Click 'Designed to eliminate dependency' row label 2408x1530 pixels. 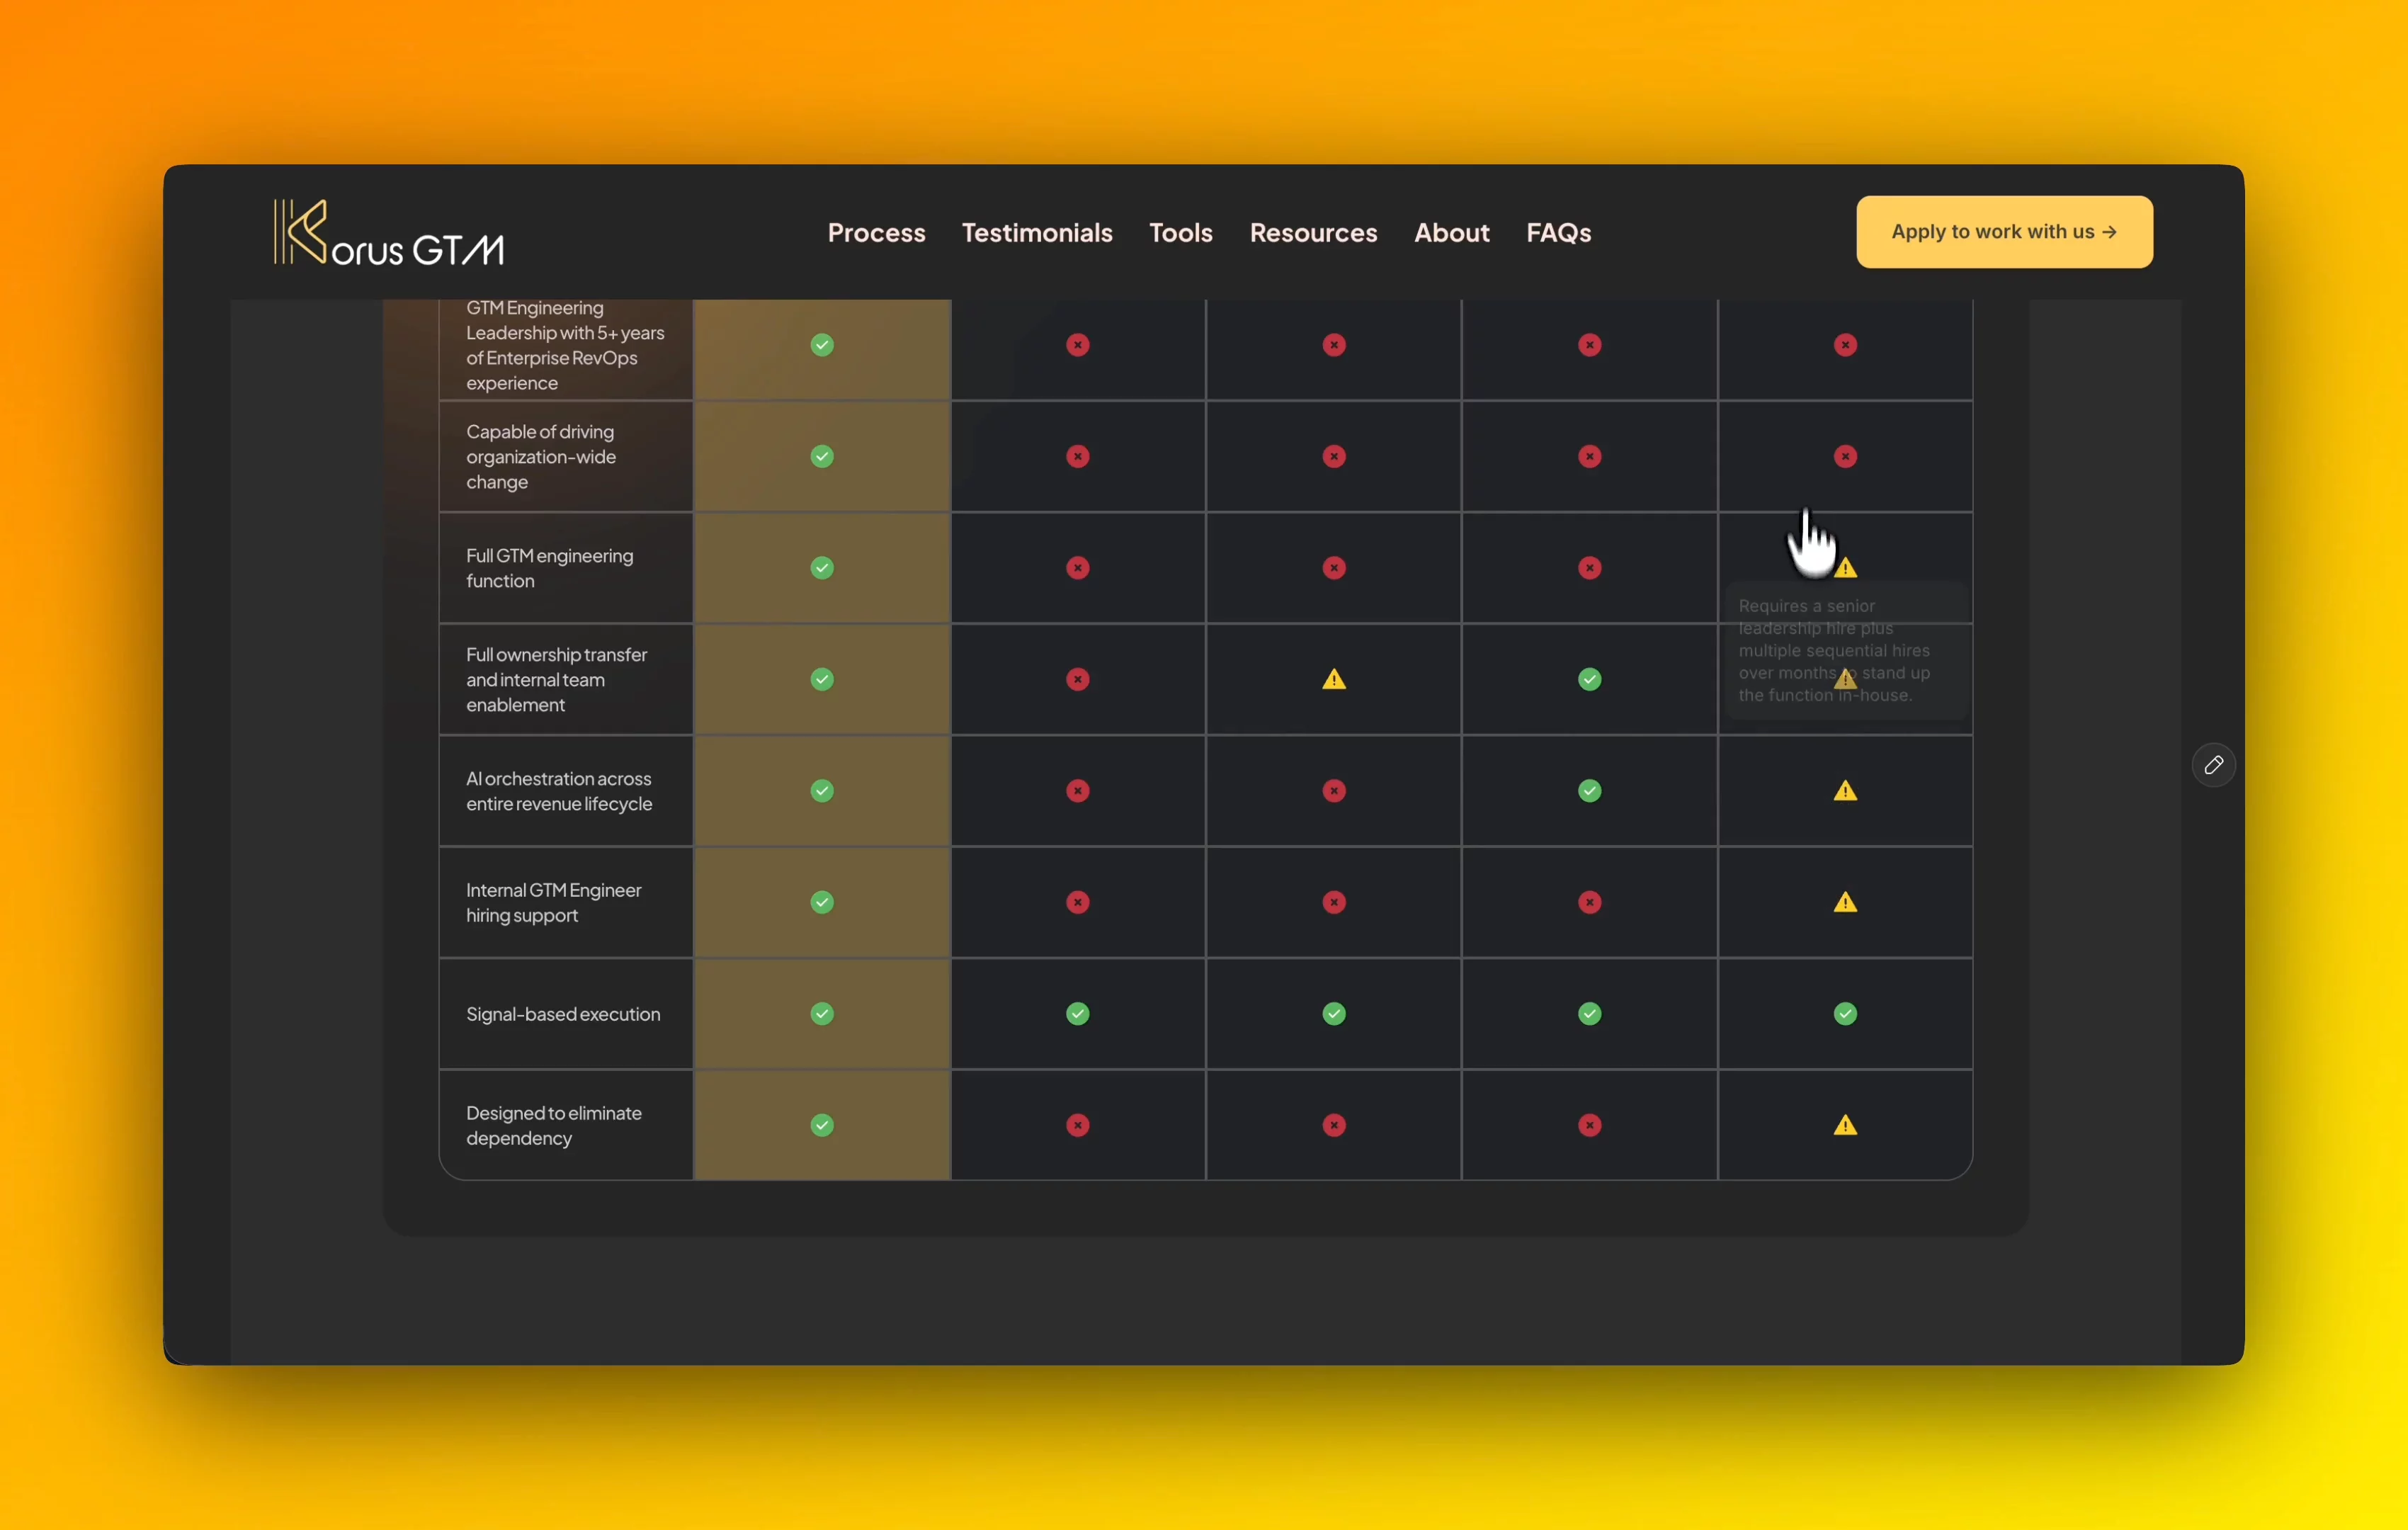pos(554,1126)
